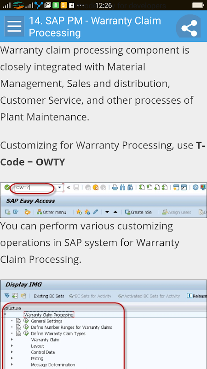
Task: Click the SAP menu icon in Easy Access toolbar
Action: coord(16,212)
